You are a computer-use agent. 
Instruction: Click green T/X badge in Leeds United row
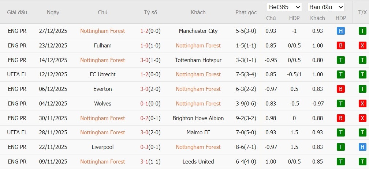tap(362, 161)
